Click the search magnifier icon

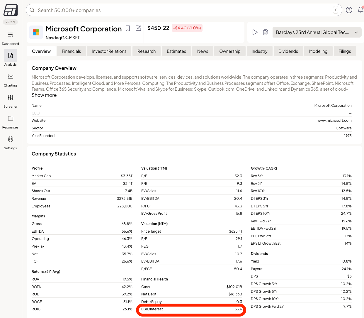(32, 10)
